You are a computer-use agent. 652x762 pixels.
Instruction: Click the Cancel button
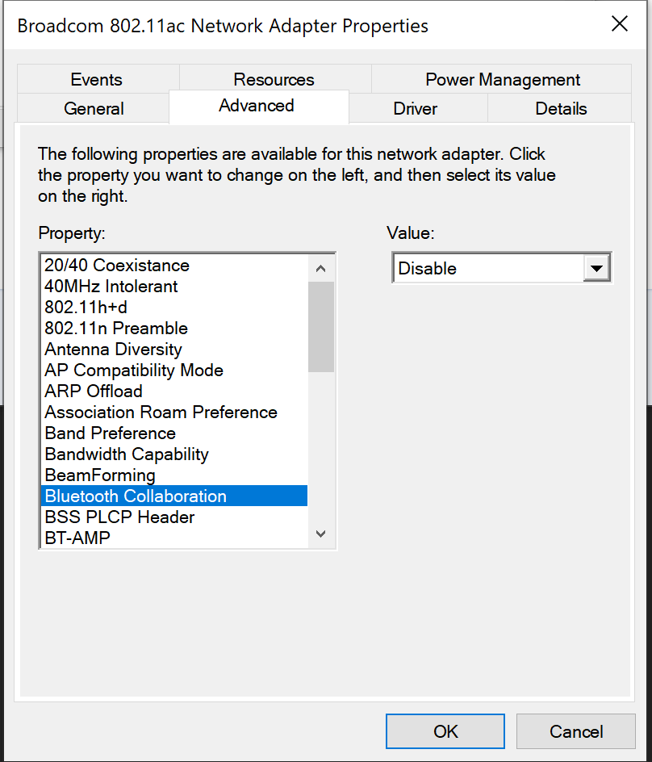(576, 731)
